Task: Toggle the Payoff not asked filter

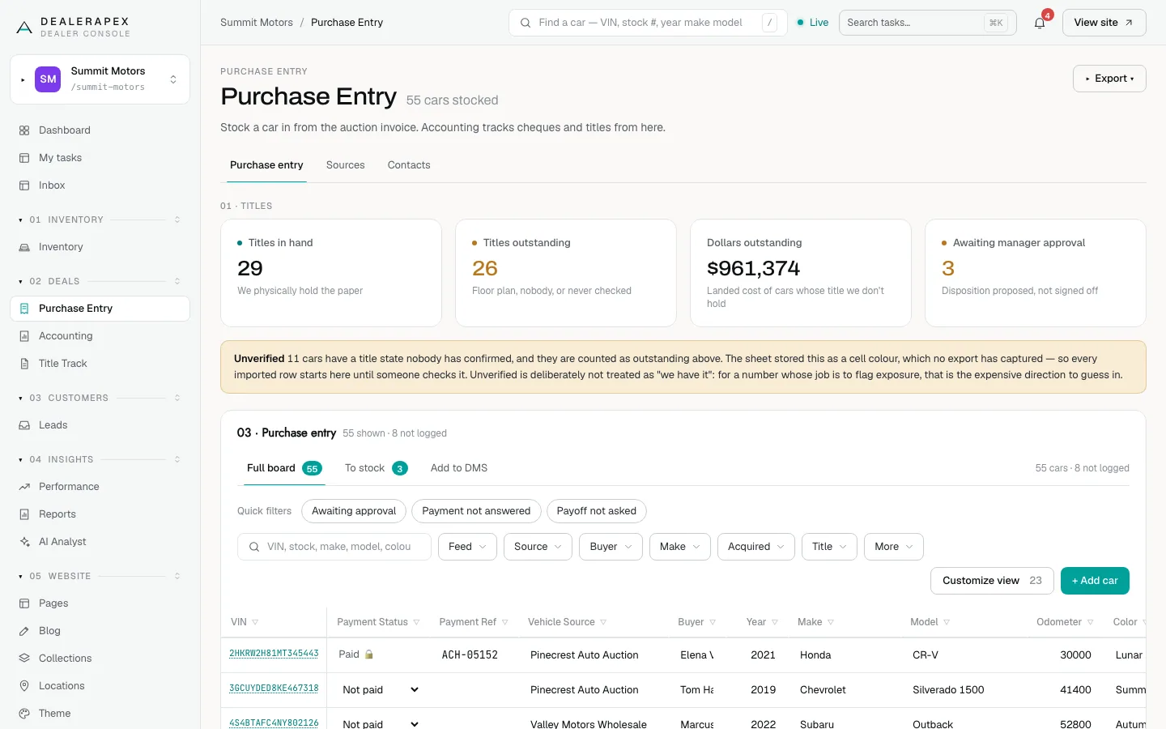Action: tap(597, 511)
